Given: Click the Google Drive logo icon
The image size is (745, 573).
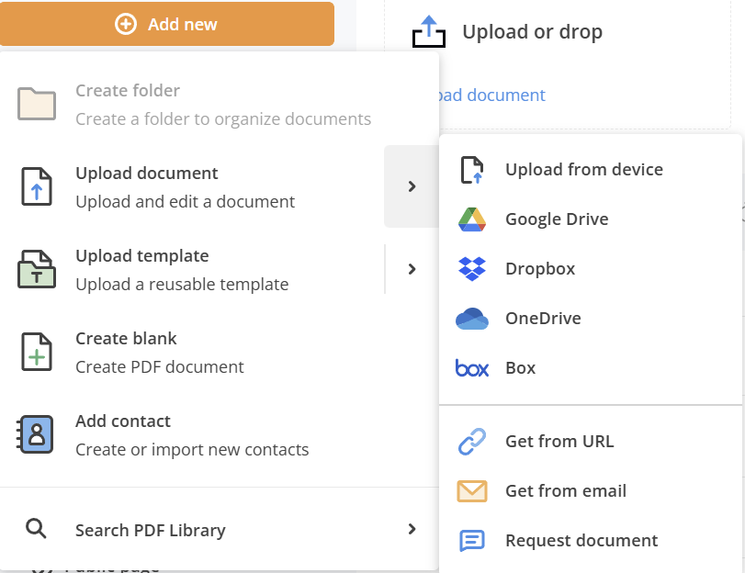Looking at the screenshot, I should 472,219.
